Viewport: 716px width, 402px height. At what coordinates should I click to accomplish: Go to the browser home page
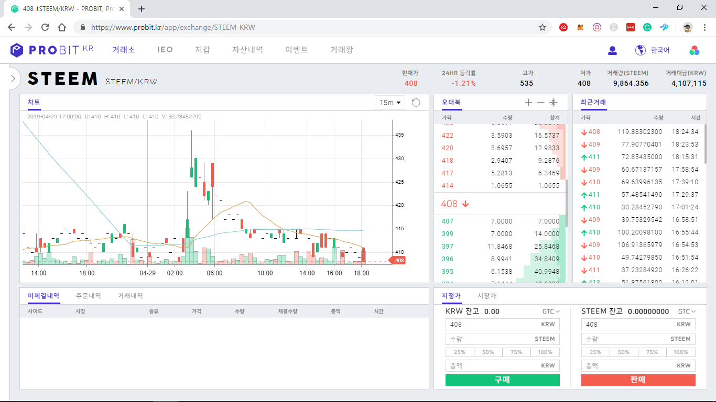62,27
